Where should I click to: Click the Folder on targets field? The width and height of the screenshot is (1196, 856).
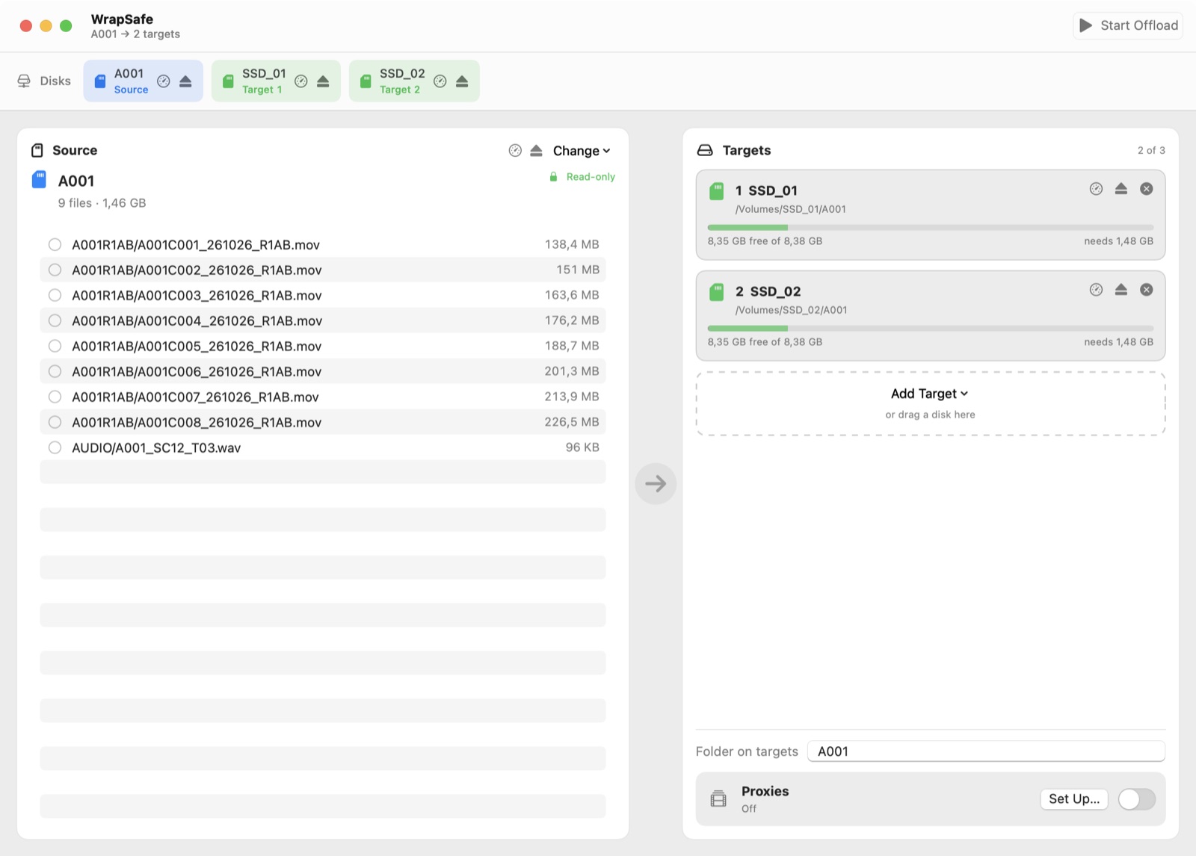tap(986, 751)
